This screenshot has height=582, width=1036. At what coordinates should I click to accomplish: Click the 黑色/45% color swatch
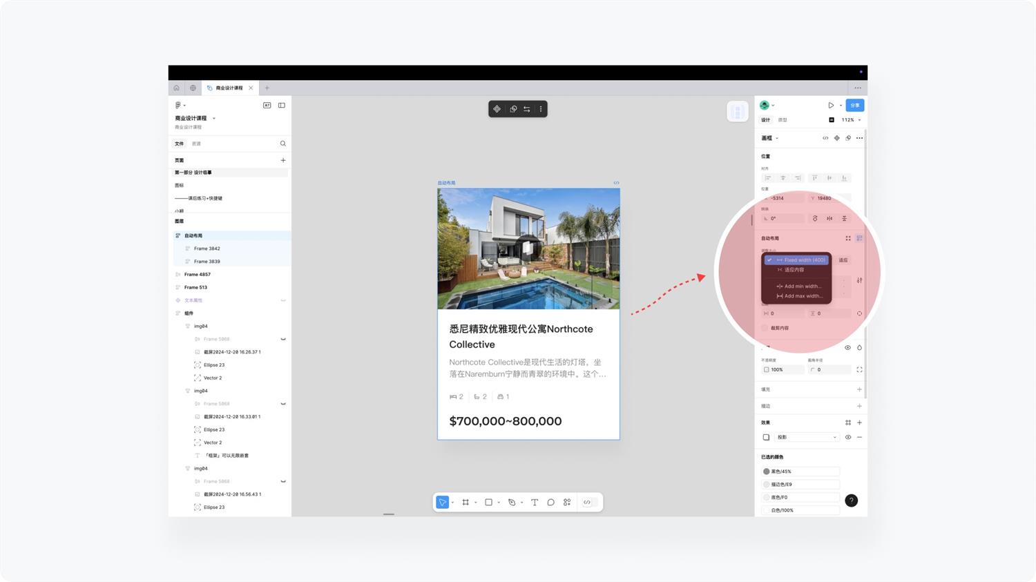click(767, 472)
